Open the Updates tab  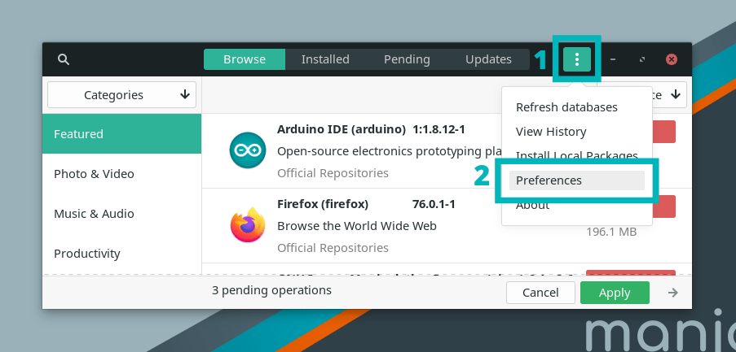point(488,59)
